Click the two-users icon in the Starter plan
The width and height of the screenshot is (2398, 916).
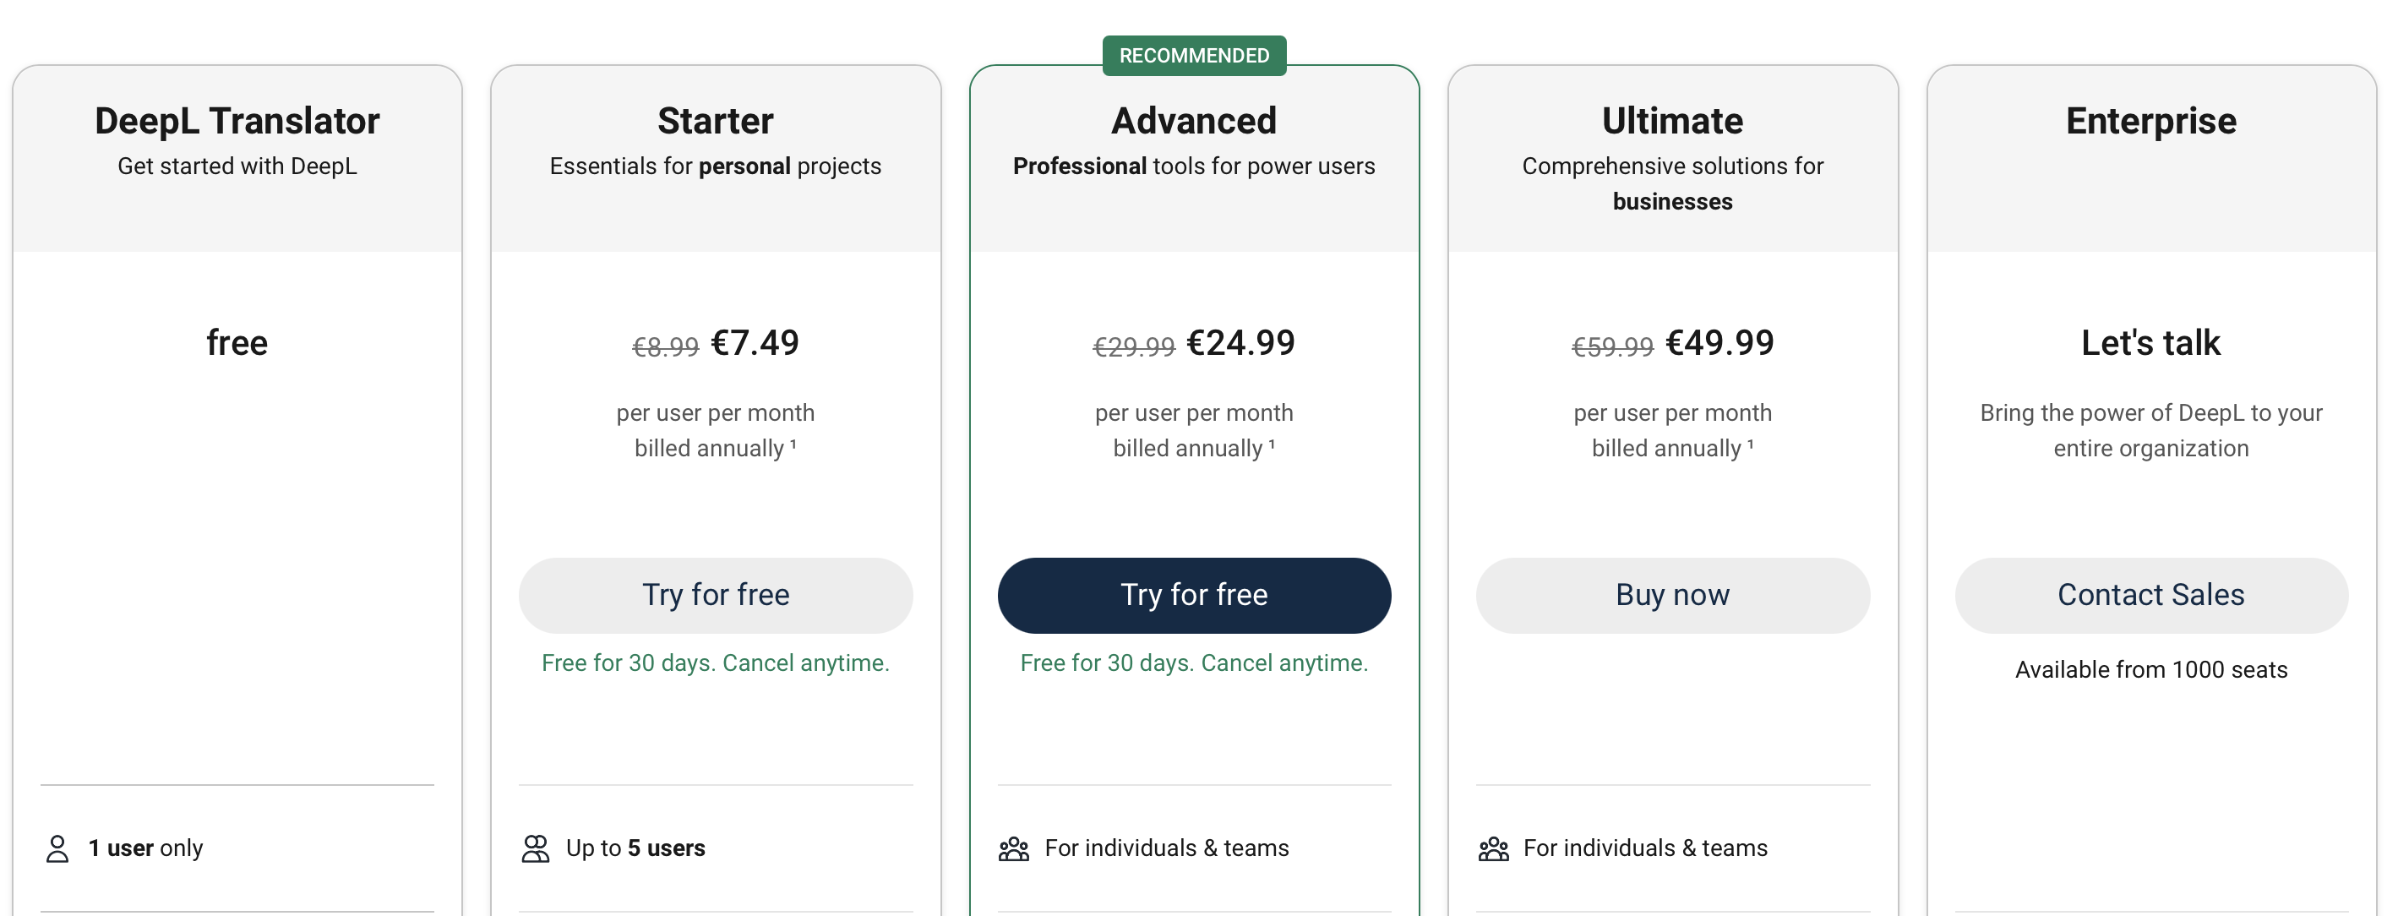pyautogui.click(x=535, y=848)
